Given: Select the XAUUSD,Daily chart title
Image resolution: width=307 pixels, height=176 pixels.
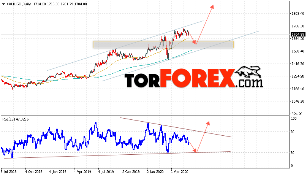Looking at the screenshot, I should (x=19, y=4).
